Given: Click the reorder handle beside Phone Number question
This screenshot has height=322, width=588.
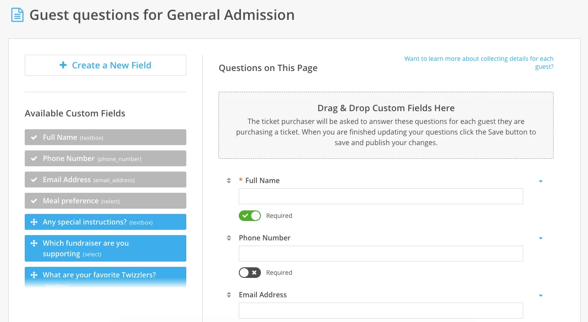Looking at the screenshot, I should (x=229, y=238).
